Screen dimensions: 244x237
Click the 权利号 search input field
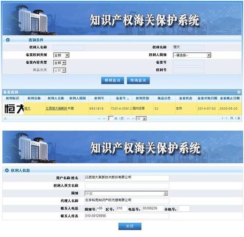(188, 70)
